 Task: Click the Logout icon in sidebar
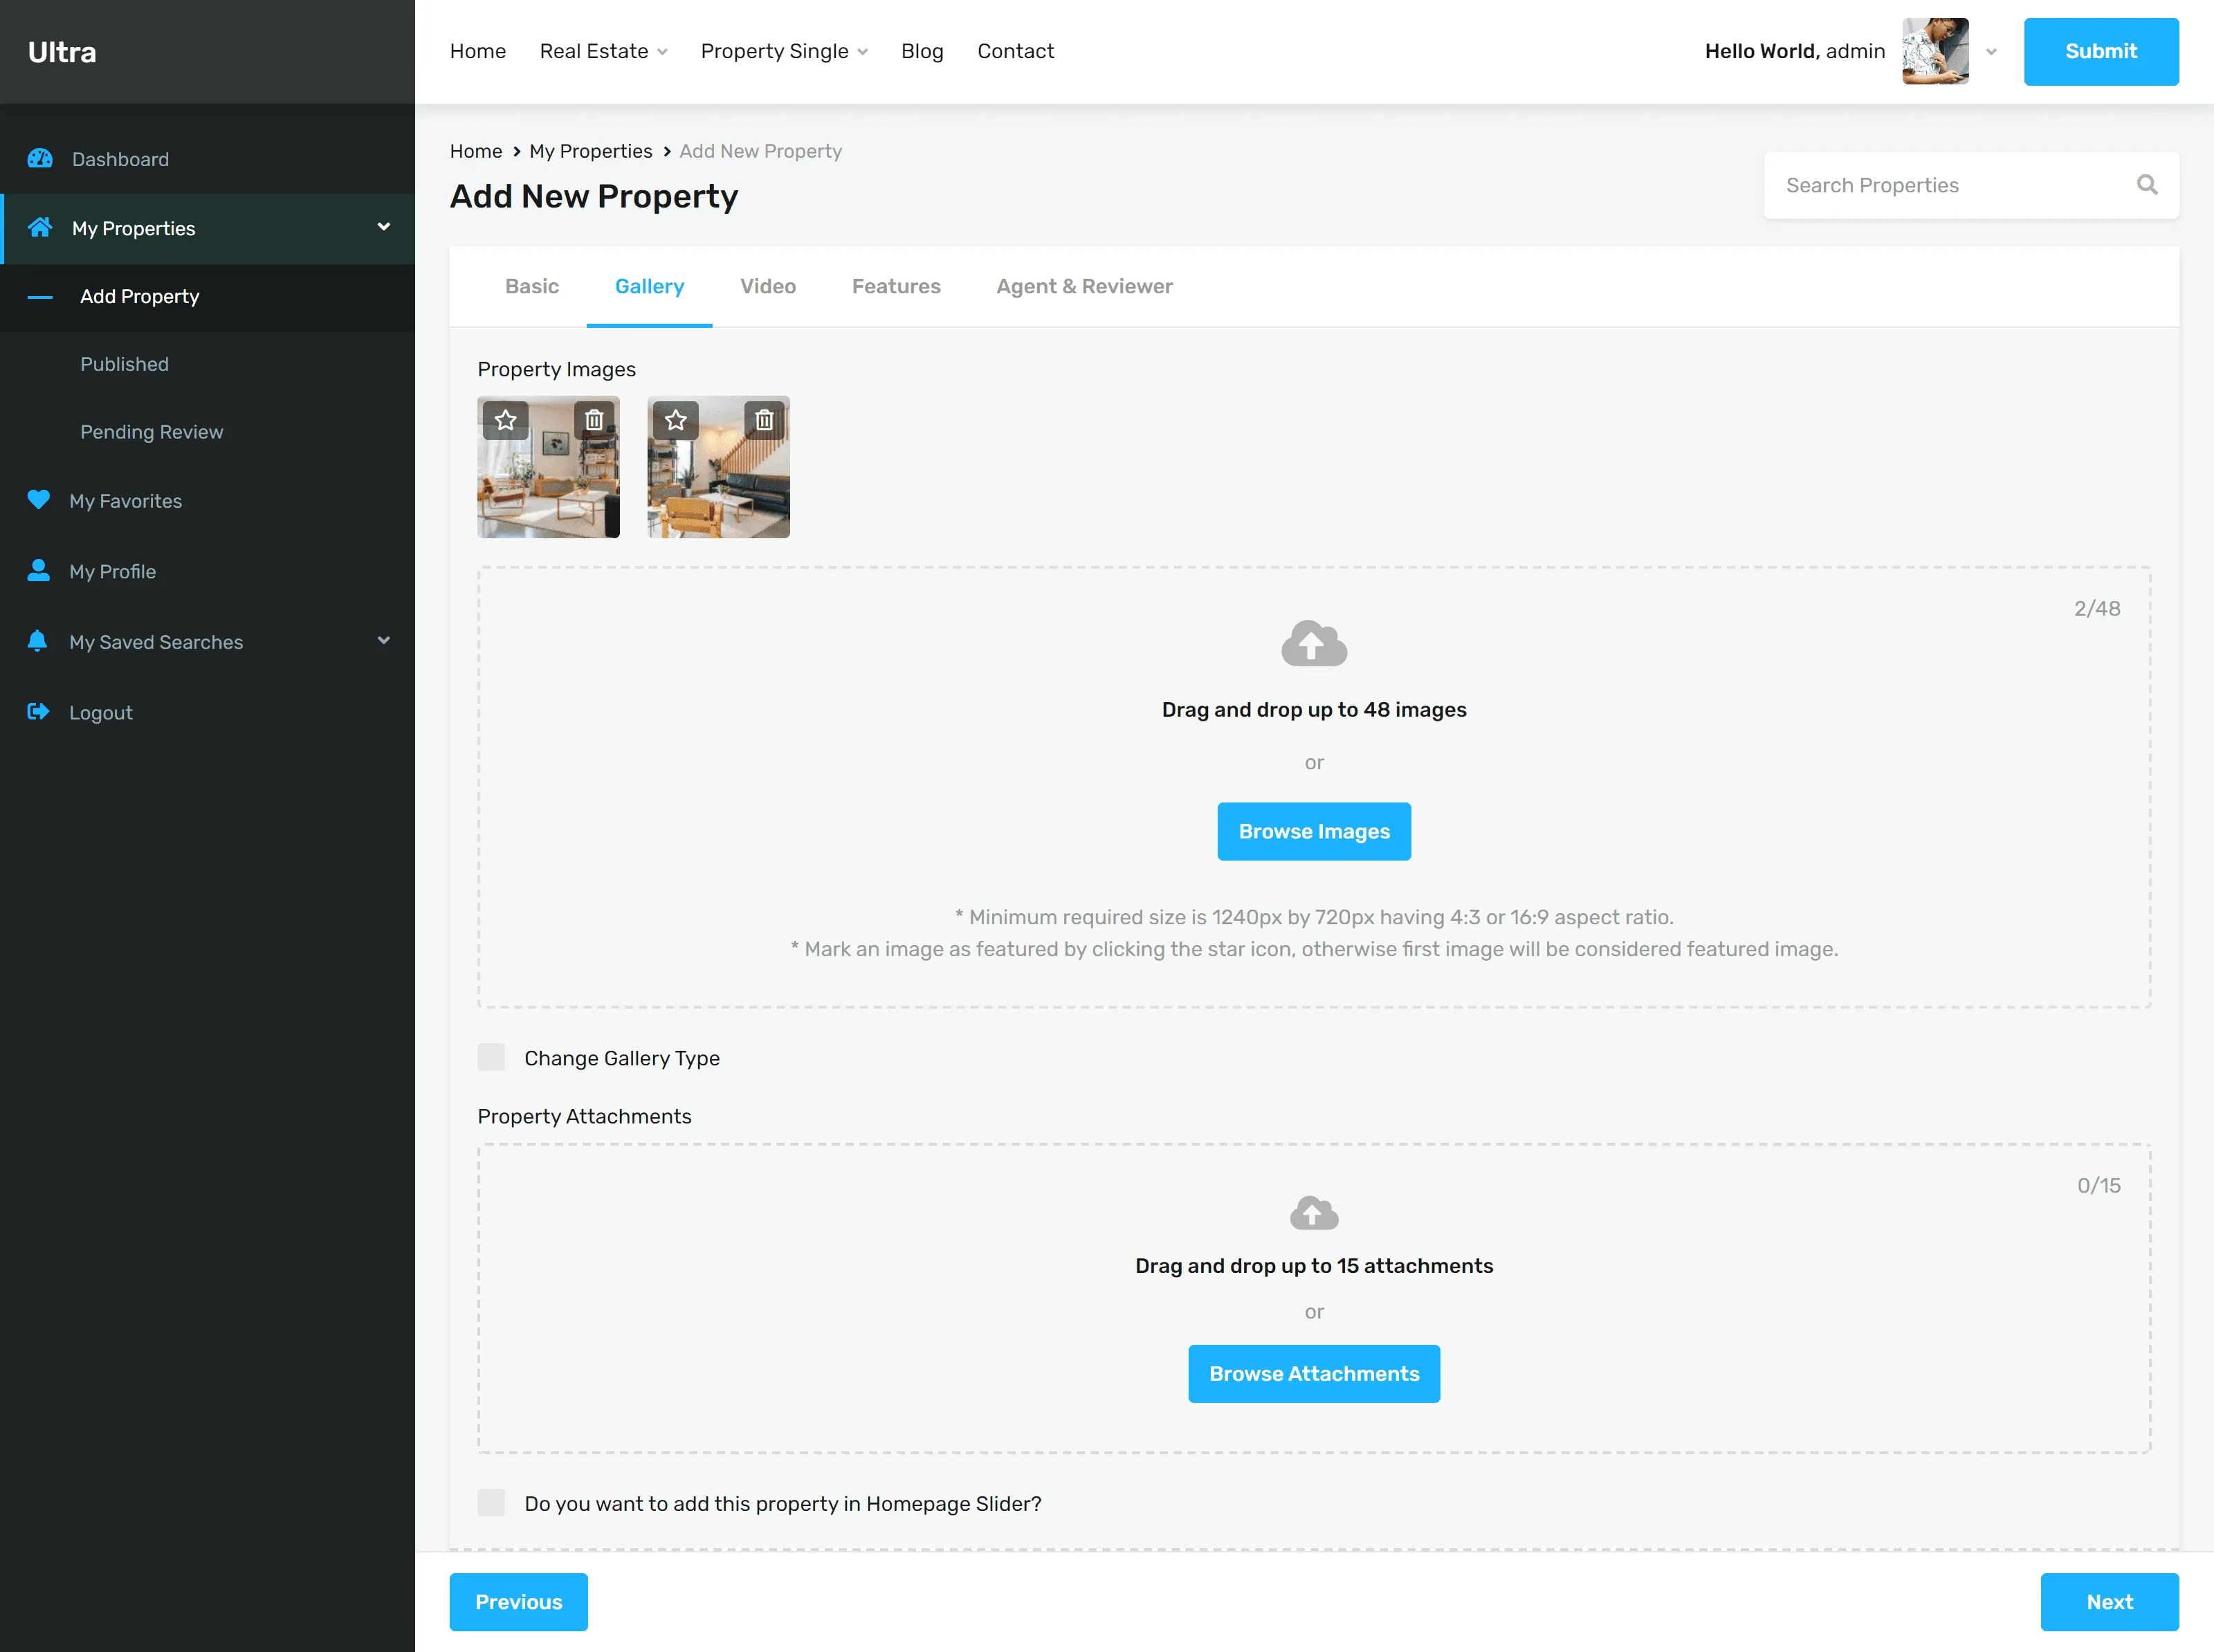38,712
